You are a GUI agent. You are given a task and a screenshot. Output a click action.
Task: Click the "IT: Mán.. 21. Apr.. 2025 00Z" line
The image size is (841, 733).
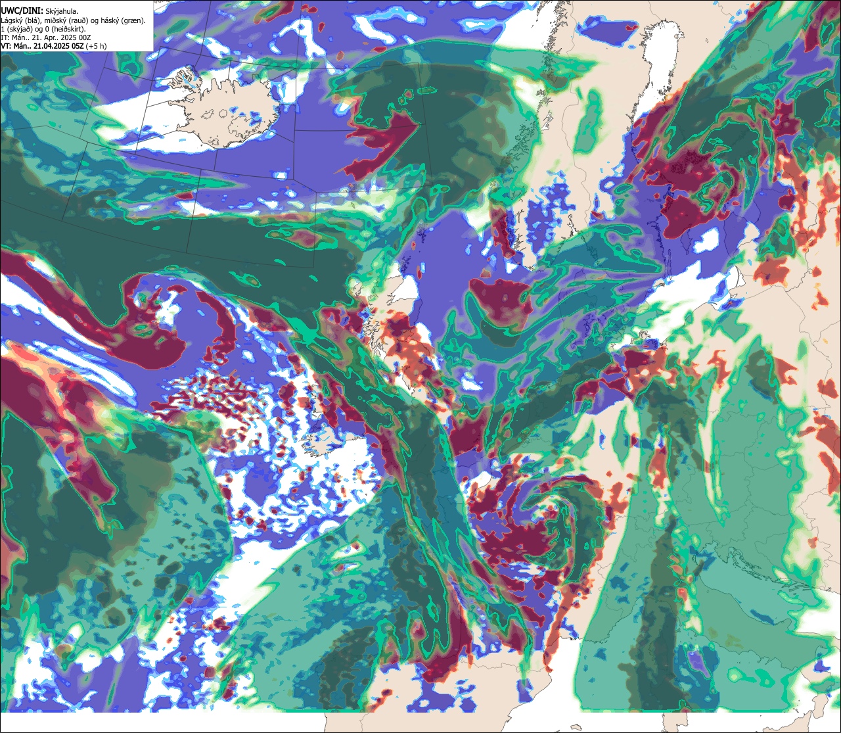coord(46,37)
